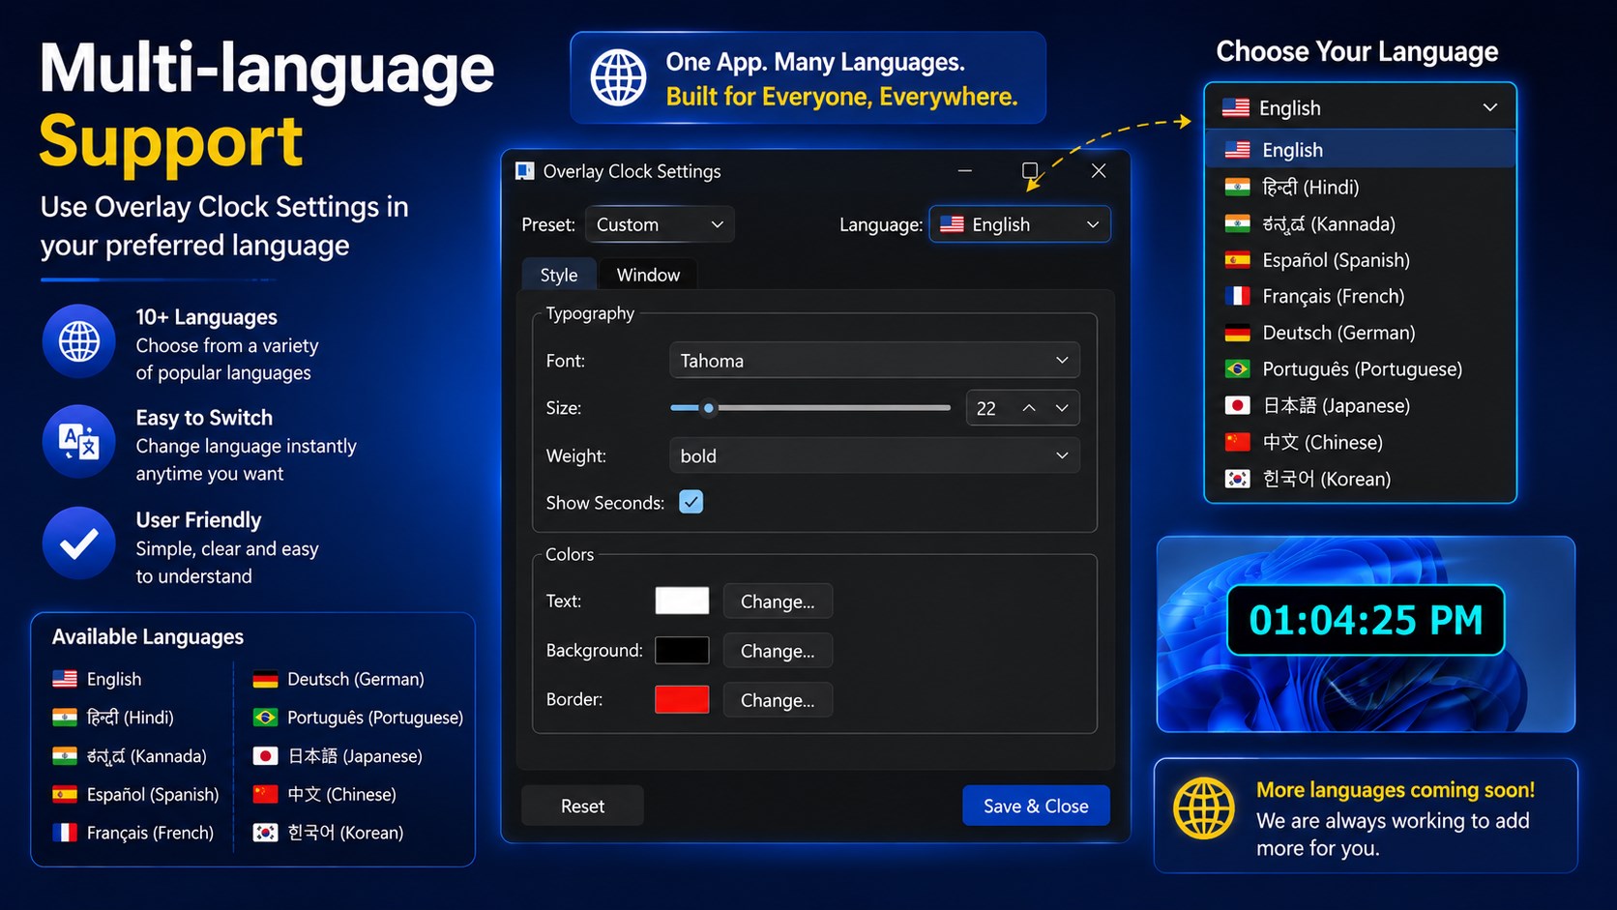The width and height of the screenshot is (1617, 910).
Task: Click the China flag beside Chinese in dropdown list
Action: tap(1237, 442)
